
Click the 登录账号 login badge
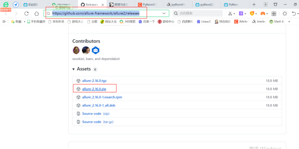[x=6, y=10]
